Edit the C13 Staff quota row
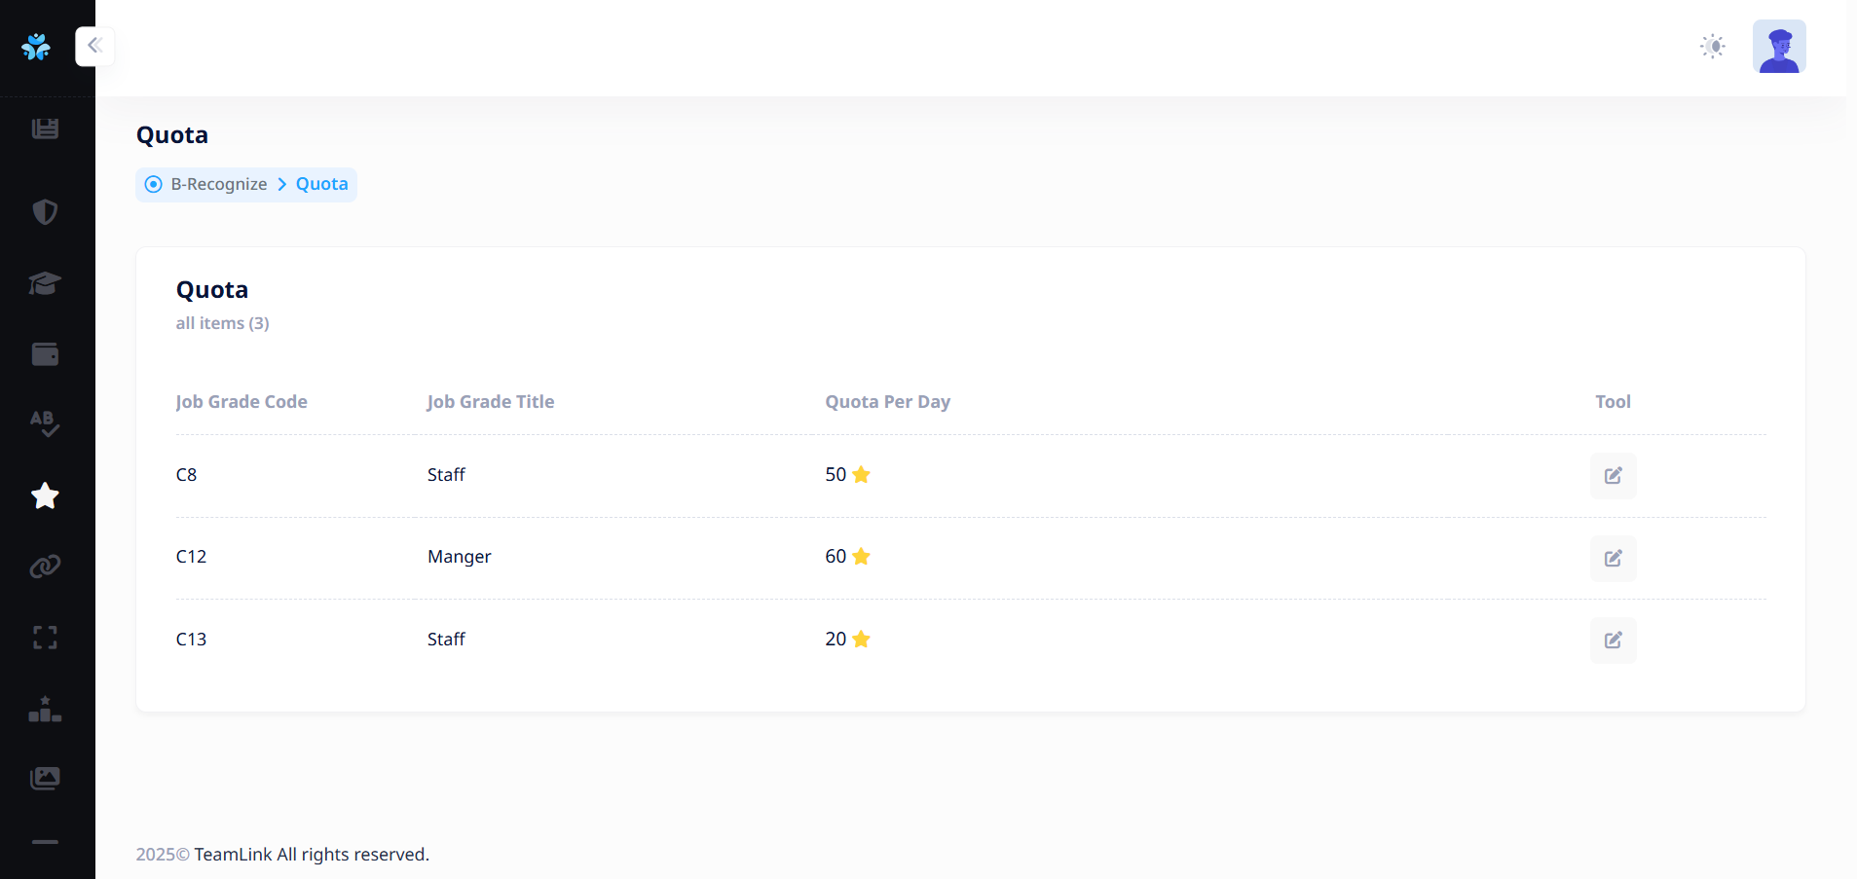This screenshot has width=1857, height=879. click(x=1613, y=641)
